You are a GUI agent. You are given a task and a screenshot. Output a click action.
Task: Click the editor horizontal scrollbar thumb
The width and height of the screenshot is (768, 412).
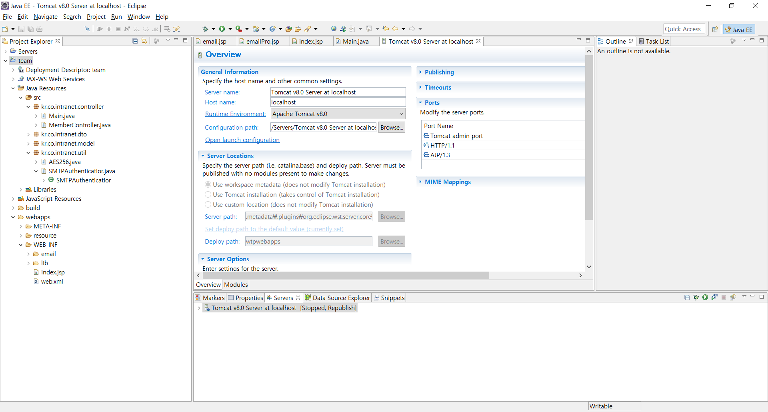click(x=346, y=276)
